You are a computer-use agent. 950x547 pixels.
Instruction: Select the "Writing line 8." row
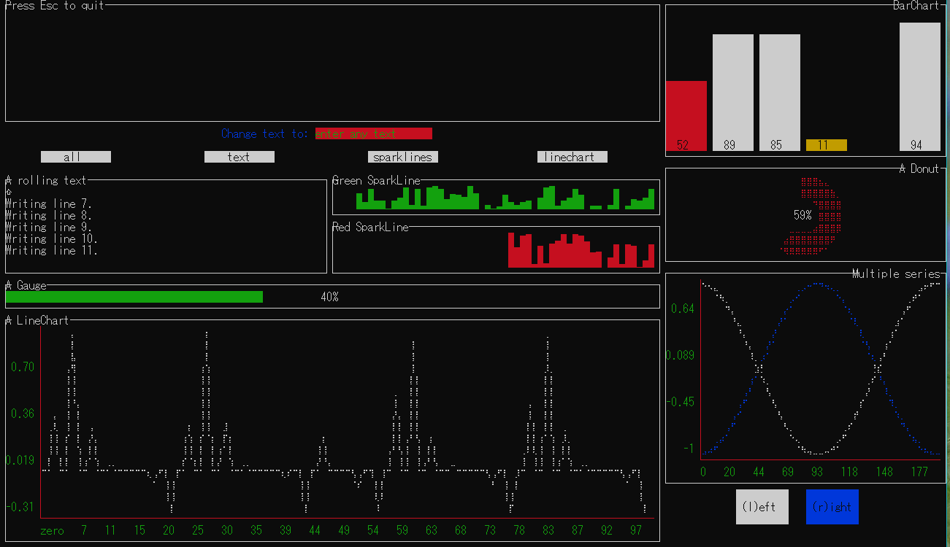point(49,215)
